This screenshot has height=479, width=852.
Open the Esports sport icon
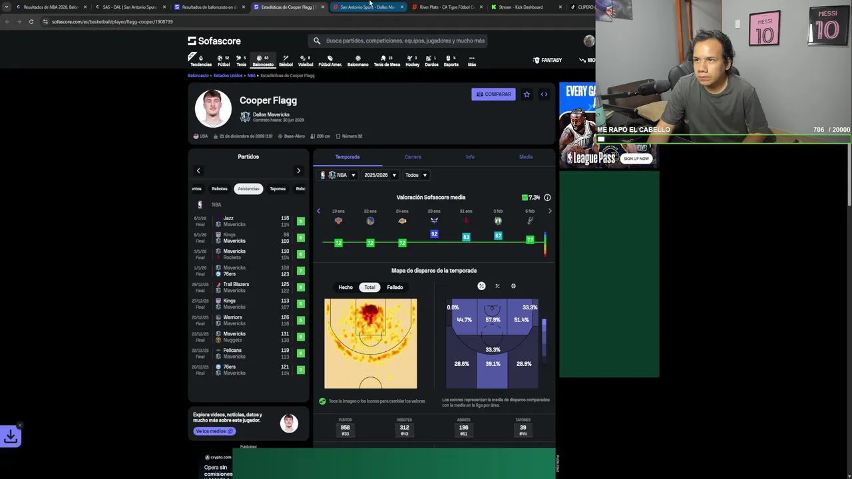click(451, 61)
